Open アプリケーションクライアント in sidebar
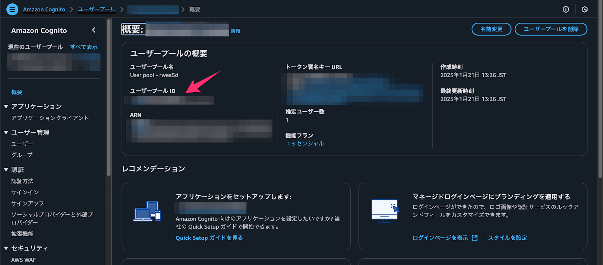This screenshot has height=265, width=603. [x=50, y=118]
